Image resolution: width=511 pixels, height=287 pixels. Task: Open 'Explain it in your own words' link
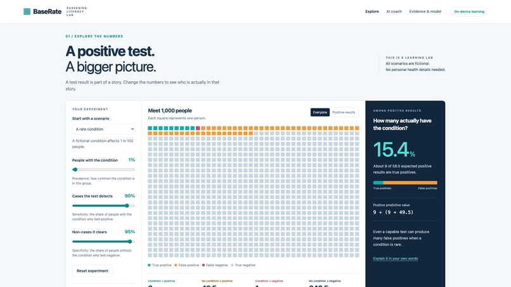tap(396, 258)
